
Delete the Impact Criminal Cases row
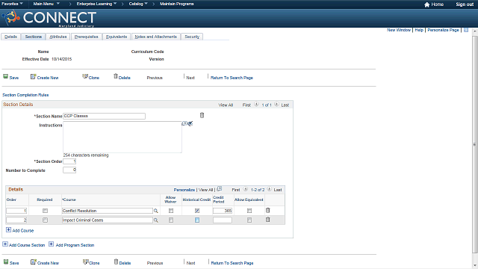tap(267, 220)
